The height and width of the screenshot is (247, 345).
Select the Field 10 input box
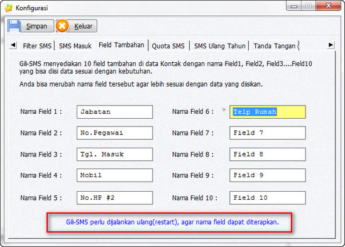(268, 198)
